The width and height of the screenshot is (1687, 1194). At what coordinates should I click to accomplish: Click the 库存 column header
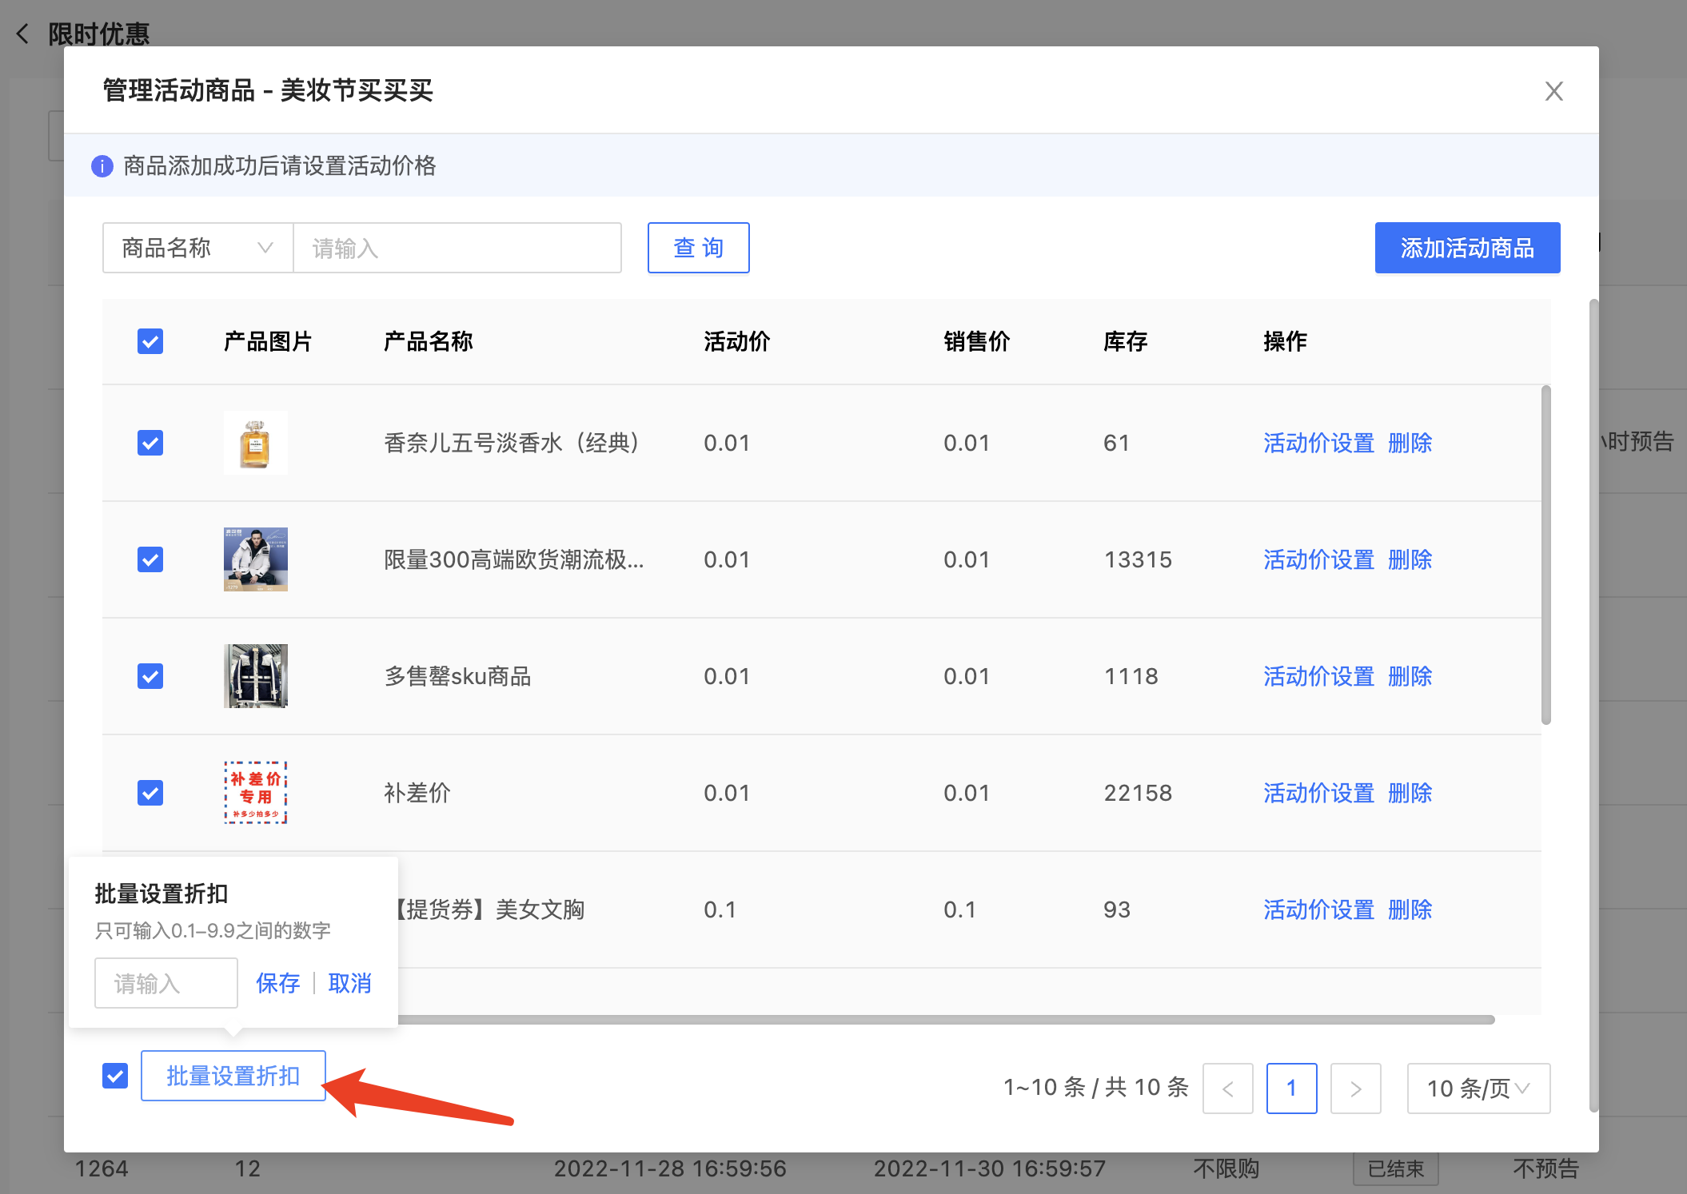tap(1125, 341)
